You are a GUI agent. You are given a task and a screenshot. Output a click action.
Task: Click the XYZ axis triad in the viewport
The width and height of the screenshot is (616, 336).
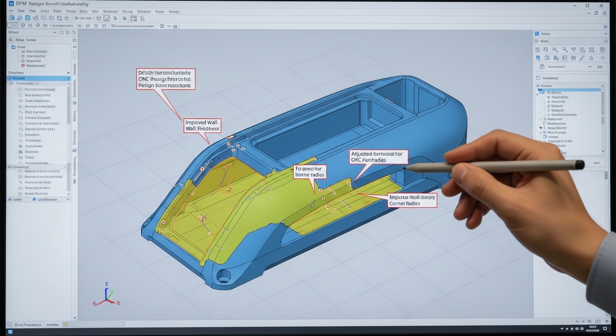coord(106,294)
